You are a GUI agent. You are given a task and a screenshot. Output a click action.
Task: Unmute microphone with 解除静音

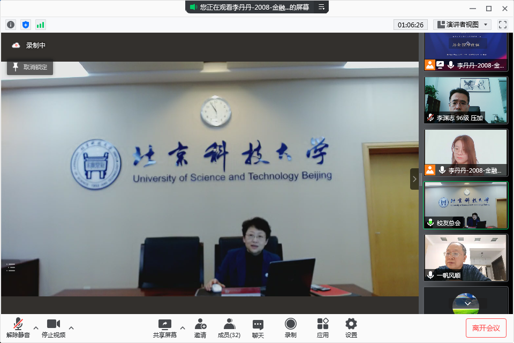[18, 328]
